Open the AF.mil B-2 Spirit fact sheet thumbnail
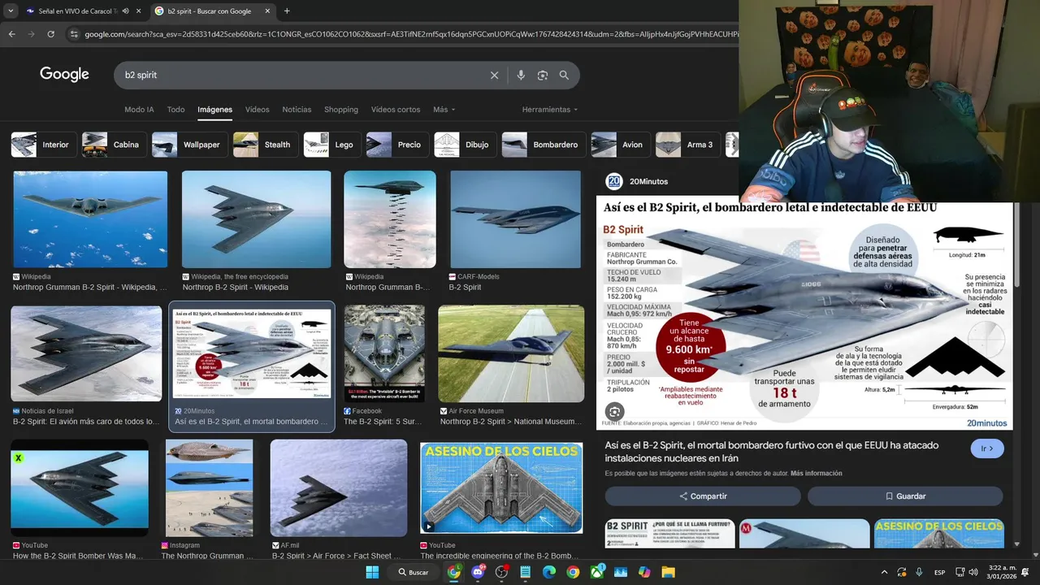The image size is (1040, 585). coord(339,487)
